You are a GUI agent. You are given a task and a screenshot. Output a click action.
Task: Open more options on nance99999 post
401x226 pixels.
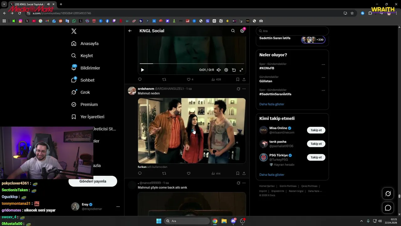[244, 183]
